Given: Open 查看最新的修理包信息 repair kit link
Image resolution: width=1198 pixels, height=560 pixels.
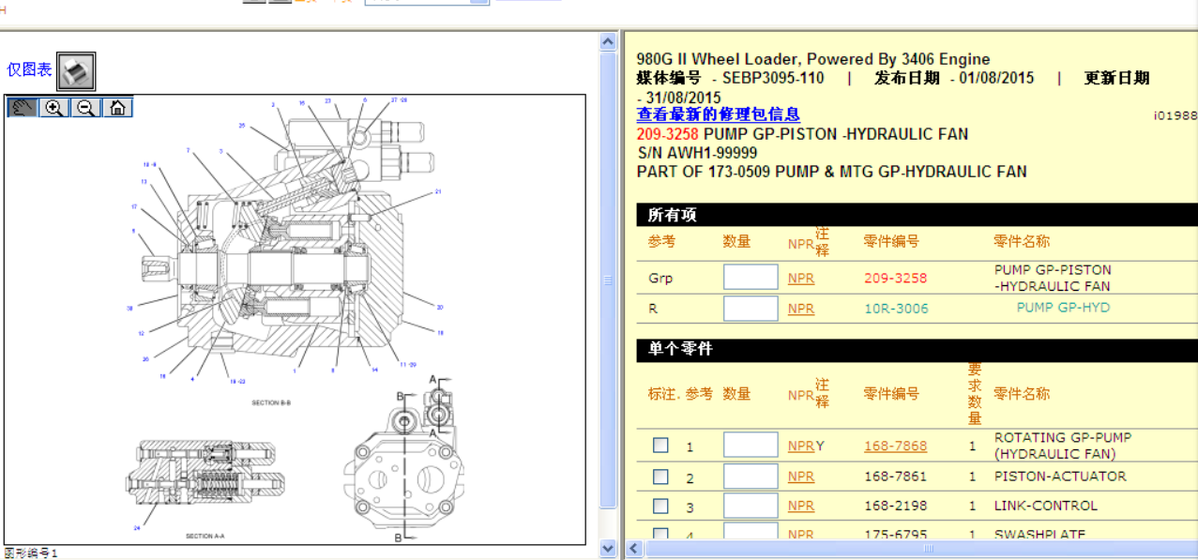Looking at the screenshot, I should [718, 114].
